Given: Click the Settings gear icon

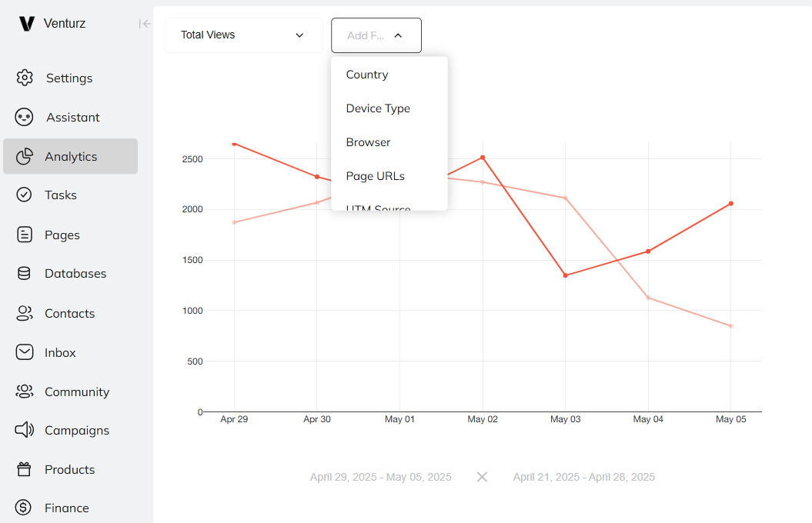Looking at the screenshot, I should tap(25, 78).
